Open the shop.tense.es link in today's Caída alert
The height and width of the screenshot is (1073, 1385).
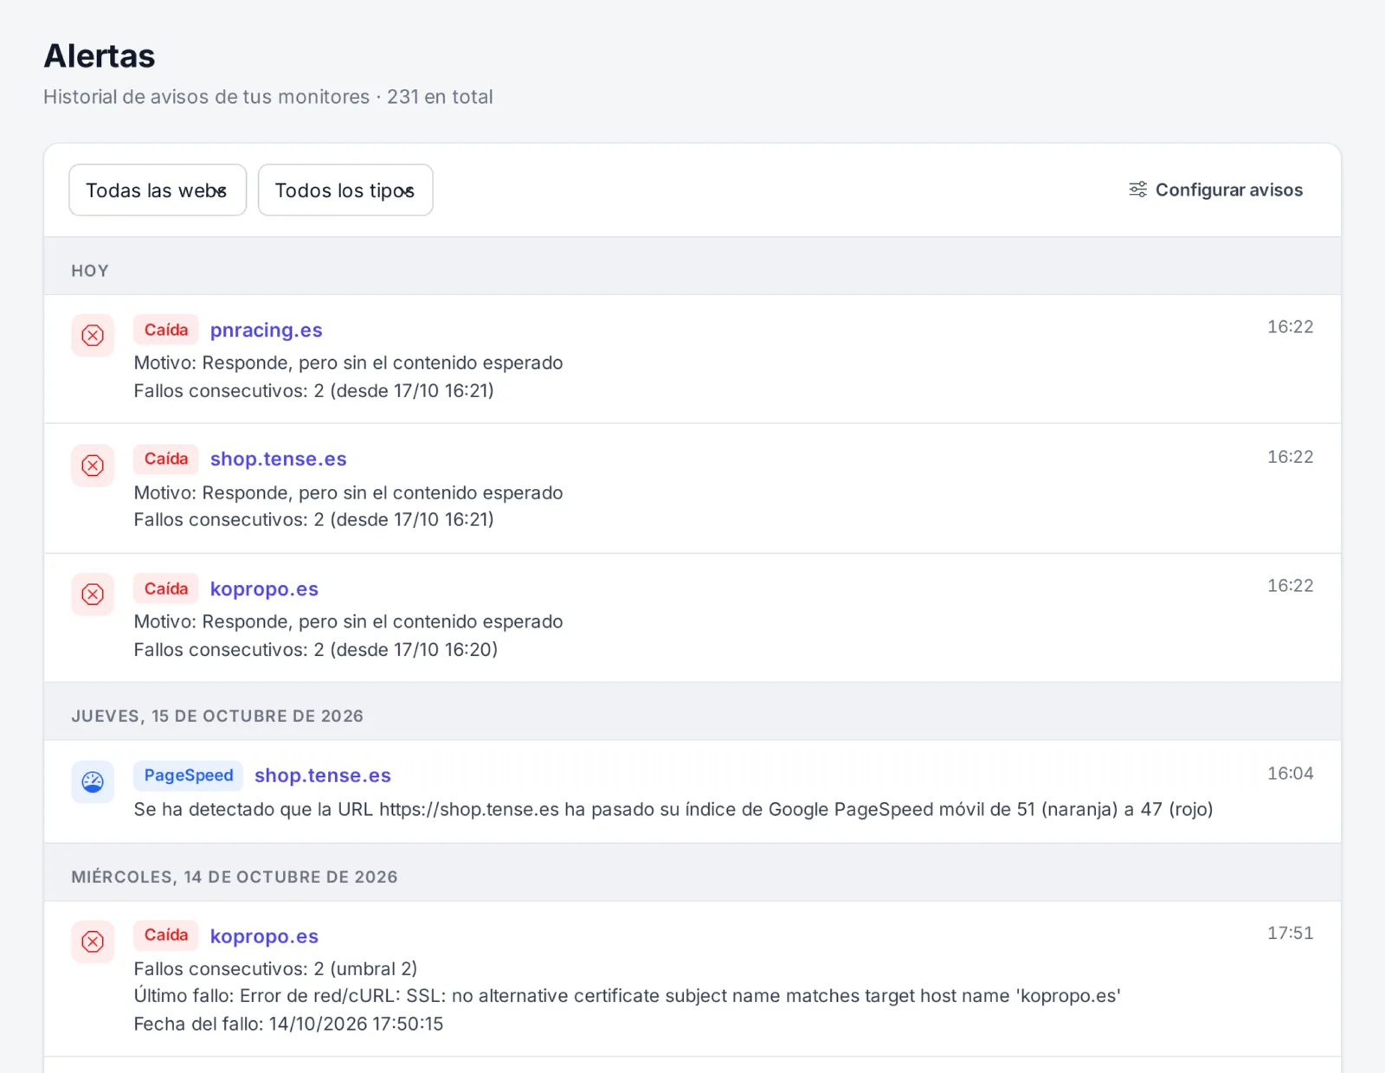pyautogui.click(x=278, y=459)
